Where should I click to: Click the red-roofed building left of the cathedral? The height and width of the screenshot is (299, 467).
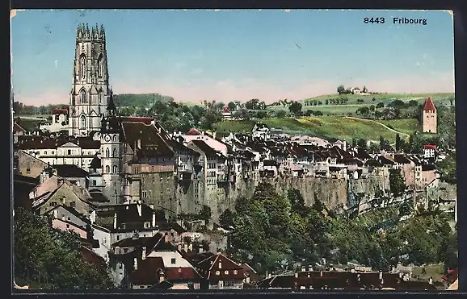coord(59,118)
